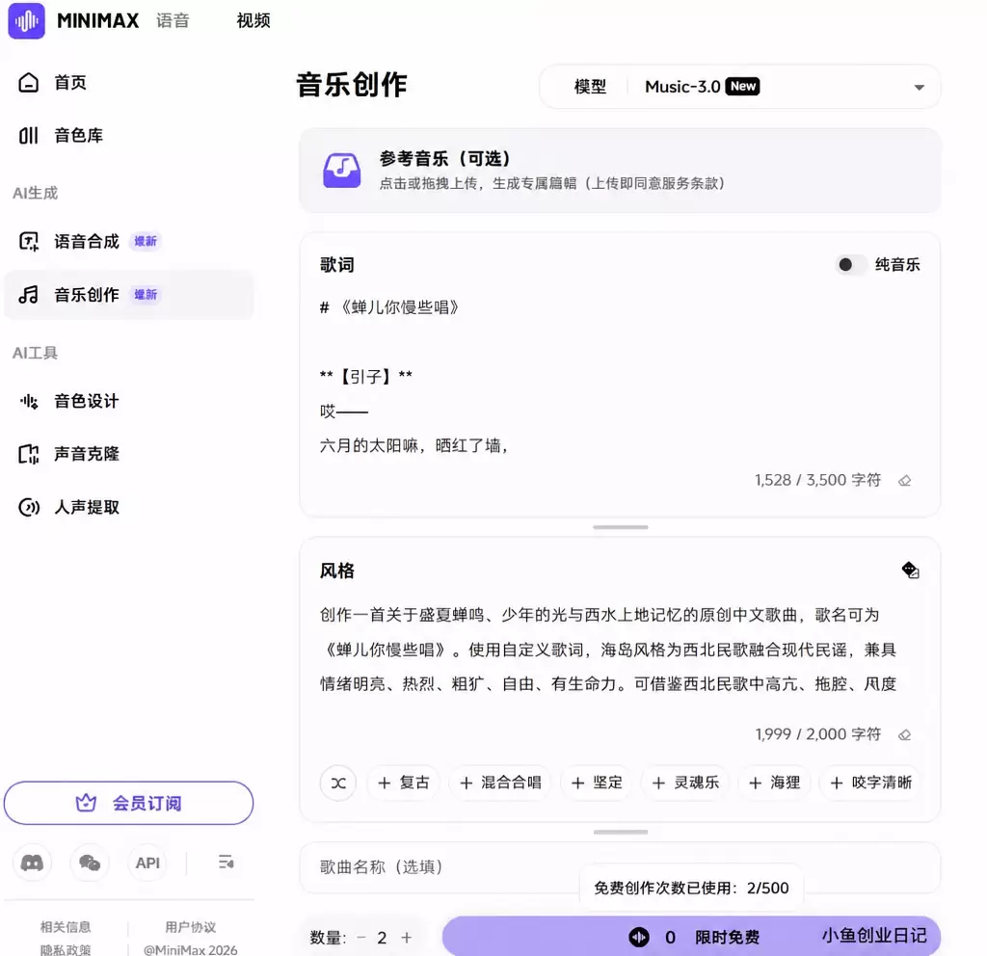The height and width of the screenshot is (956, 987).
Task: Click the 限时免费 generate button
Action: (x=691, y=937)
